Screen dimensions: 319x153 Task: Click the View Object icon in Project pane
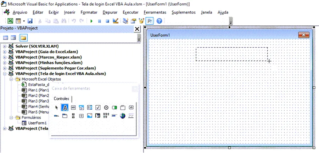pos(13,38)
